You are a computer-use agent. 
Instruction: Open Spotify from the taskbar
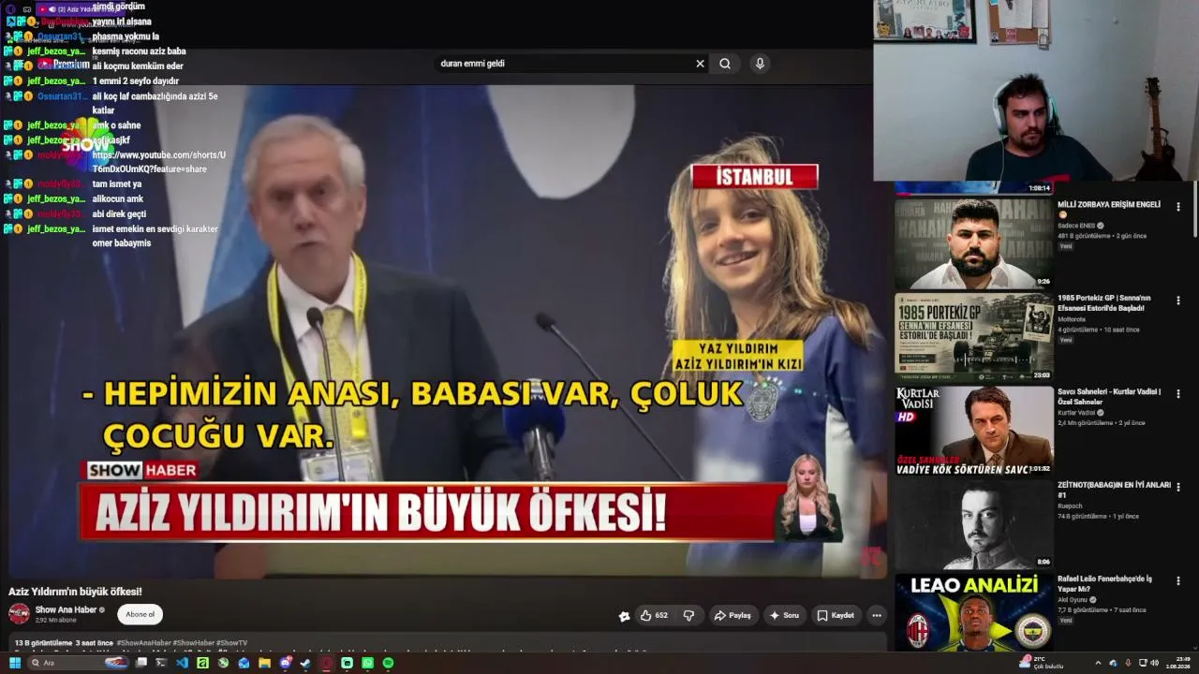pos(389,663)
